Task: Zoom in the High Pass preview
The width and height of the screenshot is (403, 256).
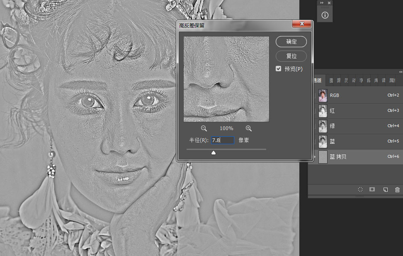Action: pos(248,128)
